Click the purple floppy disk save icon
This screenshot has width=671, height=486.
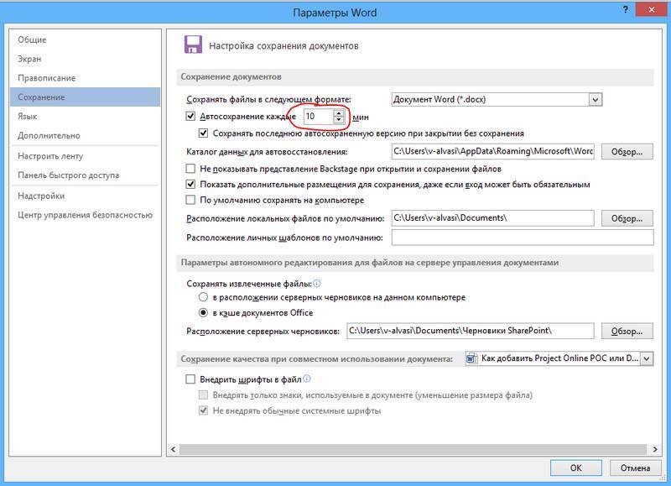click(x=193, y=44)
